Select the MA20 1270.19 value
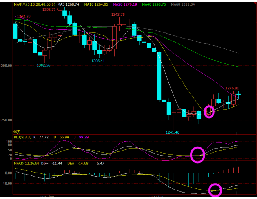The height and width of the screenshot is (199, 257). pyautogui.click(x=125, y=4)
